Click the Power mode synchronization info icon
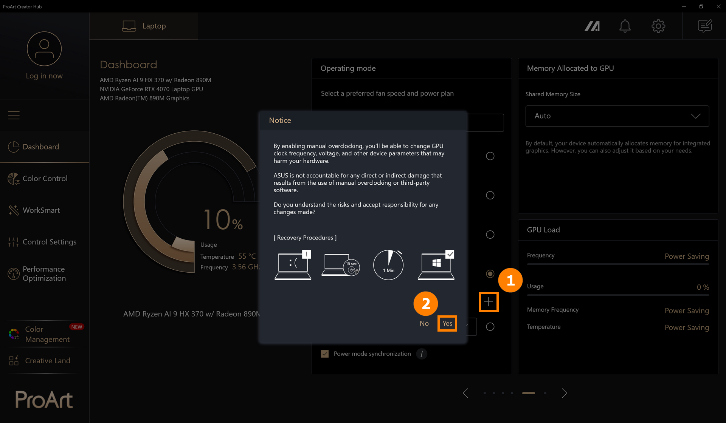The width and height of the screenshot is (726, 423). (x=422, y=354)
